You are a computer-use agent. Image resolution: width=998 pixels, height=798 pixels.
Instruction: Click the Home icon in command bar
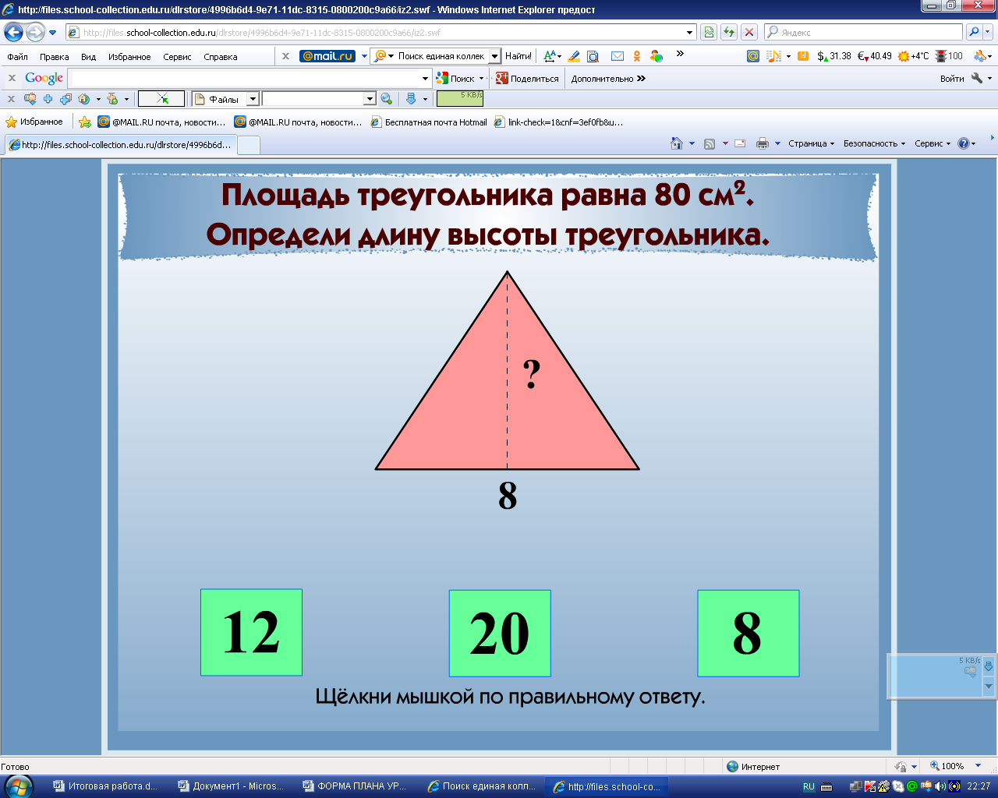coord(677,143)
